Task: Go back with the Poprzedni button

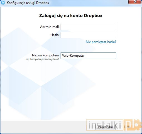Action: 105,127
